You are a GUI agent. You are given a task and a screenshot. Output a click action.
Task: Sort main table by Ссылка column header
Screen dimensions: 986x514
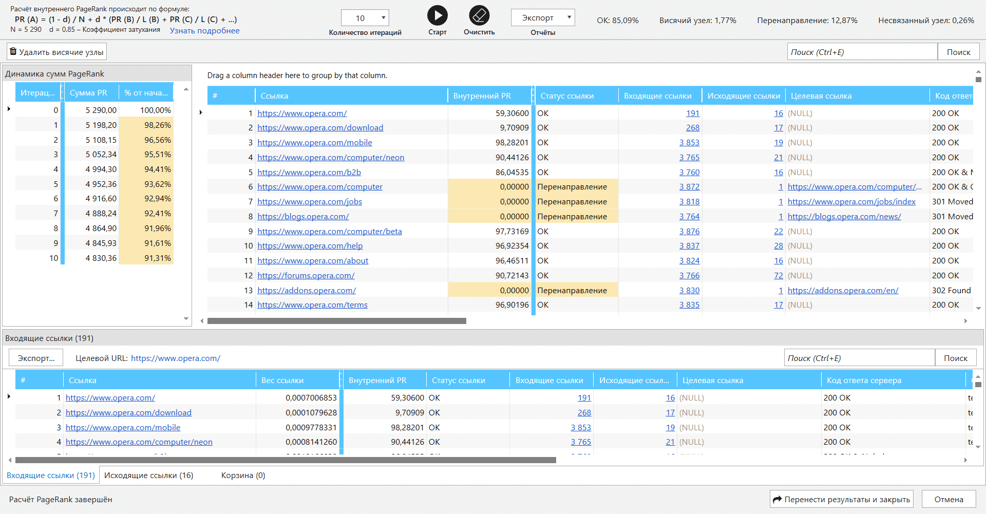point(351,96)
